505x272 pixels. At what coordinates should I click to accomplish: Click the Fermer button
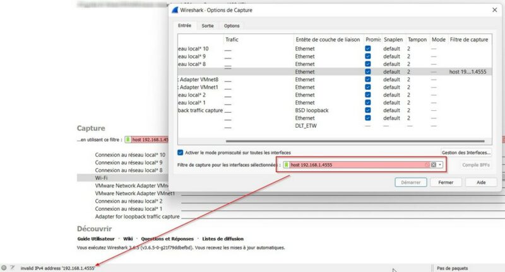click(446, 183)
